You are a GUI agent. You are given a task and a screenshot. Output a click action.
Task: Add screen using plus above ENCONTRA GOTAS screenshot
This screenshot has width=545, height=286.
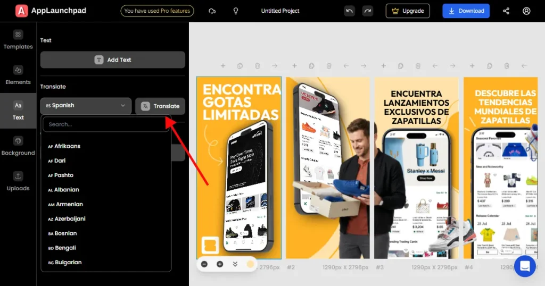point(223,65)
